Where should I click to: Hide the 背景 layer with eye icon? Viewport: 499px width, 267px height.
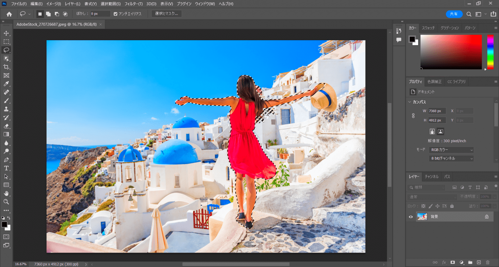(411, 217)
